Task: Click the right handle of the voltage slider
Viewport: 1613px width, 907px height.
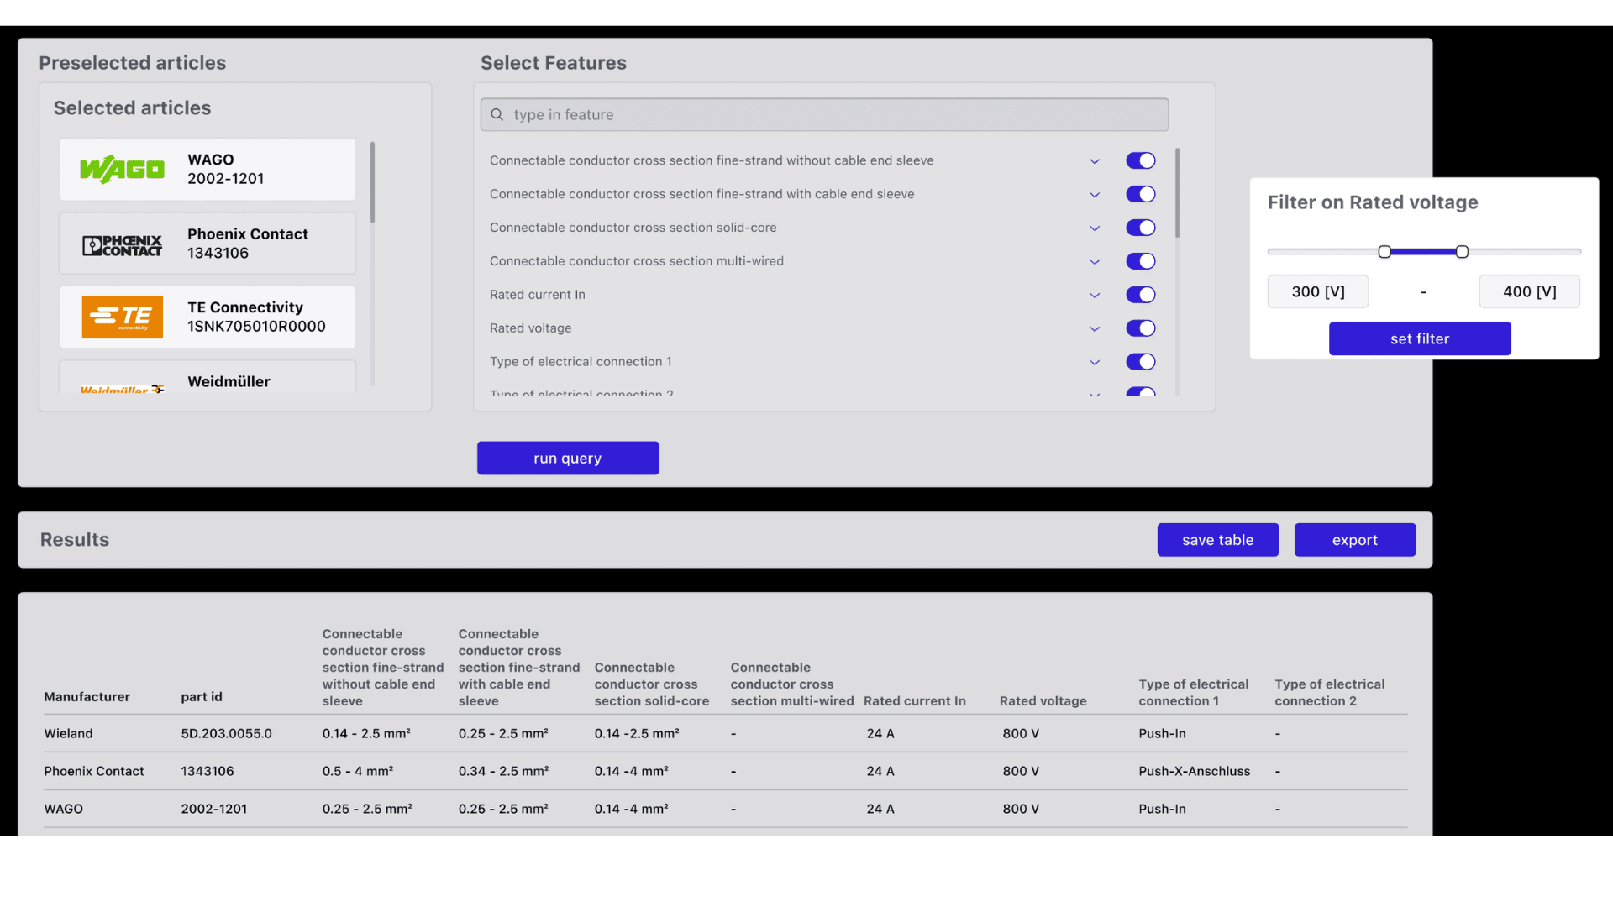Action: 1462,252
